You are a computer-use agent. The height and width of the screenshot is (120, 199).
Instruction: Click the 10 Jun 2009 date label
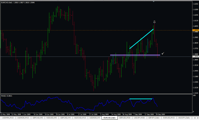click(x=38, y=114)
